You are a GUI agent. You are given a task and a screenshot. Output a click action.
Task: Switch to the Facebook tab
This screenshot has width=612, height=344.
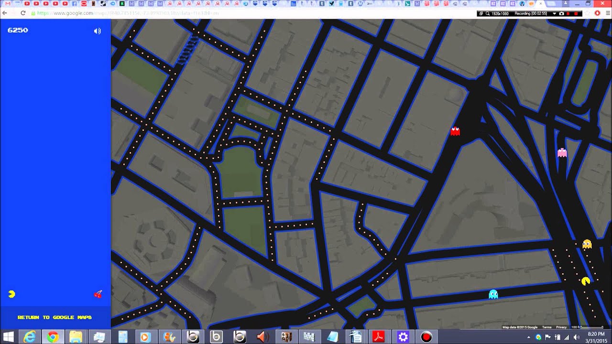74,3
